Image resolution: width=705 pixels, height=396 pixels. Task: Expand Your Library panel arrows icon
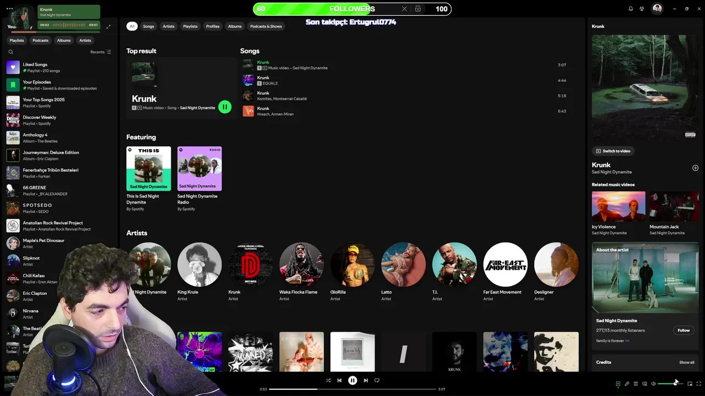click(109, 26)
